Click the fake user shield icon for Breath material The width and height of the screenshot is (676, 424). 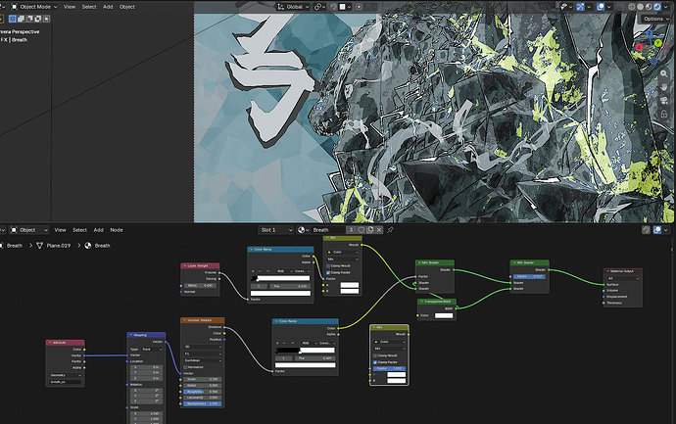362,230
